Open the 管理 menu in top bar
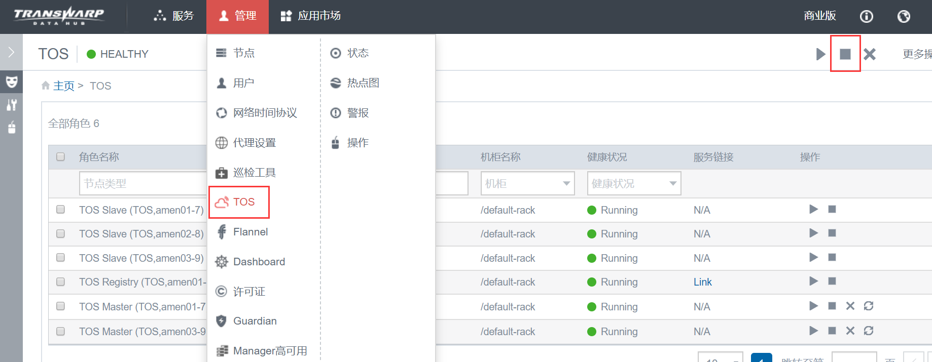The height and width of the screenshot is (362, 932). 237,16
